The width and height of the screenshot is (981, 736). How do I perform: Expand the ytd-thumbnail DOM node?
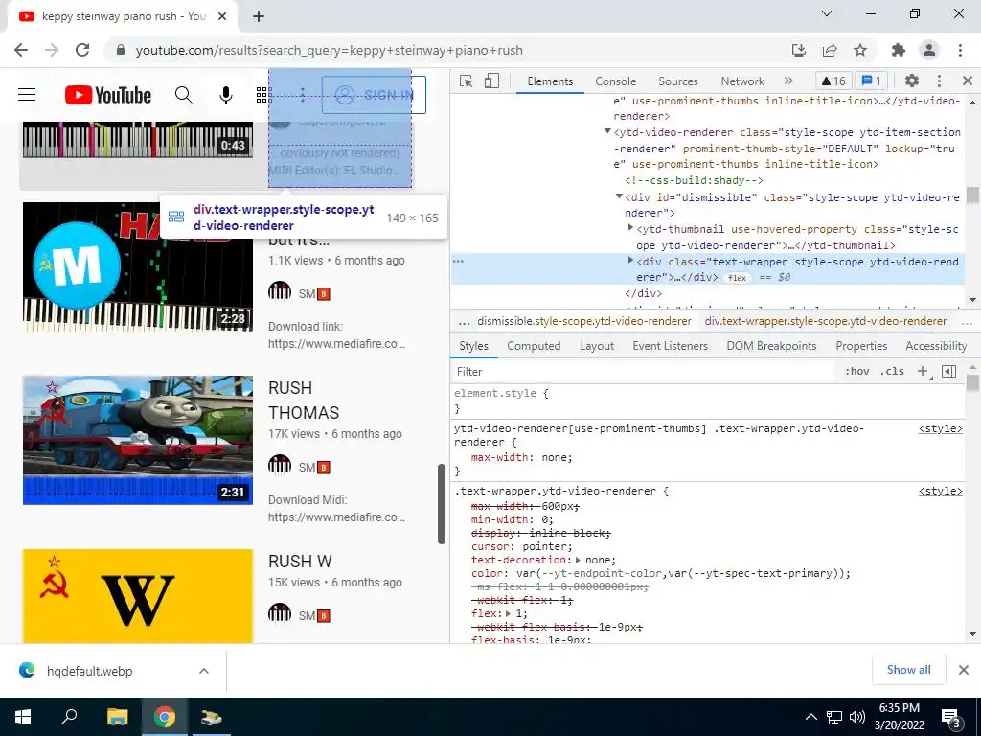(630, 228)
